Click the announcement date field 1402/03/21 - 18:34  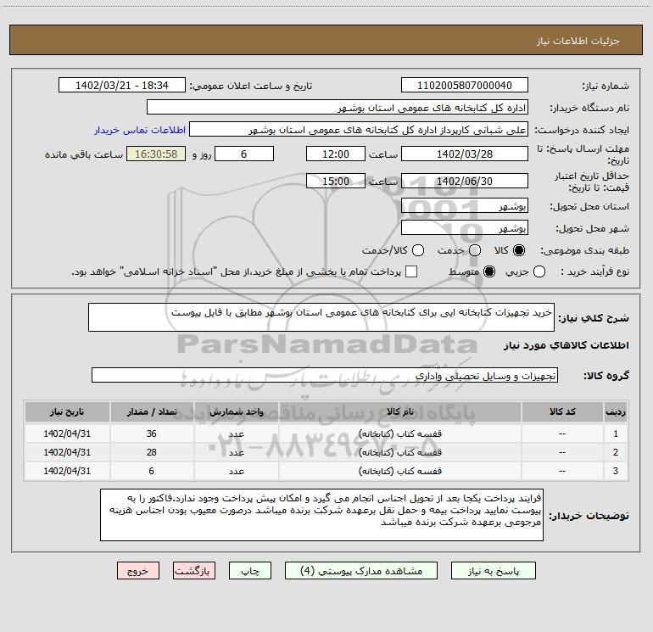[122, 86]
